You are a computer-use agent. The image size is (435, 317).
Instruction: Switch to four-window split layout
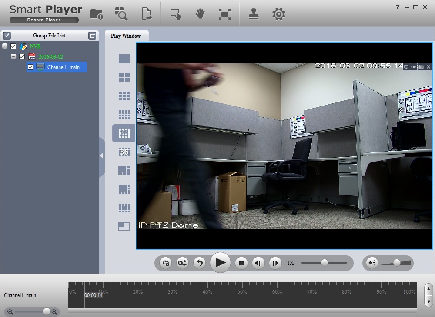(x=124, y=77)
